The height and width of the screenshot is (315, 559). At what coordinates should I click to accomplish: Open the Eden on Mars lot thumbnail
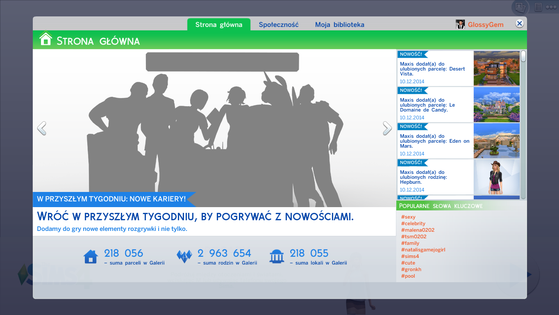pos(496,140)
